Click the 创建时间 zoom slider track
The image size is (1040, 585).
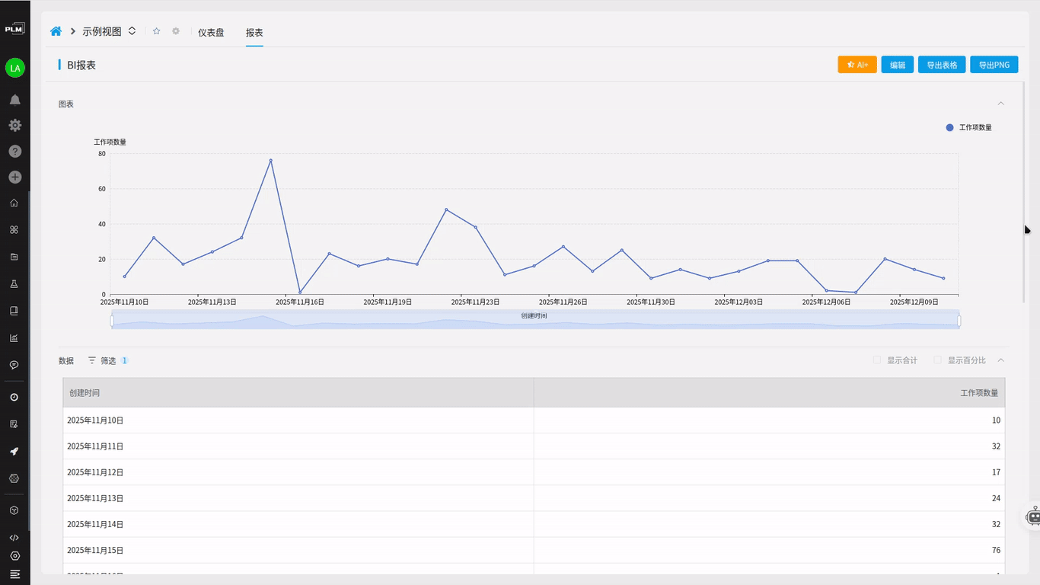(x=534, y=320)
